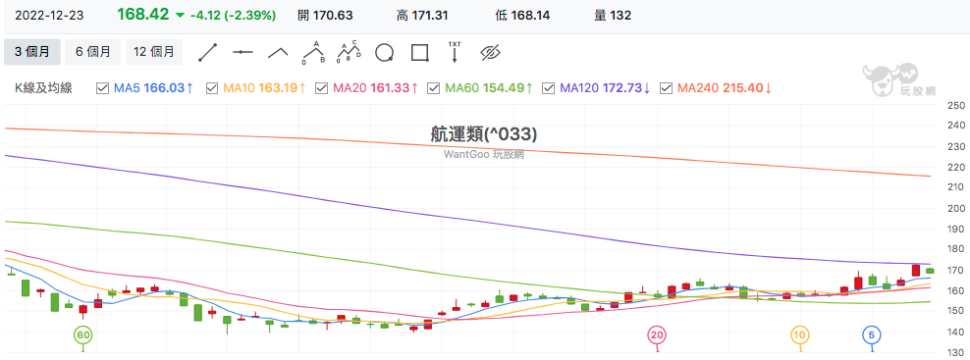
Task: Click the 航運類(^033) chart title
Action: tap(484, 134)
